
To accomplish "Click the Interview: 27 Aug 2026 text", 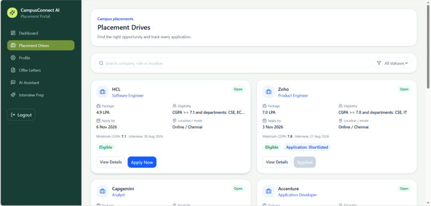I will (312, 136).
